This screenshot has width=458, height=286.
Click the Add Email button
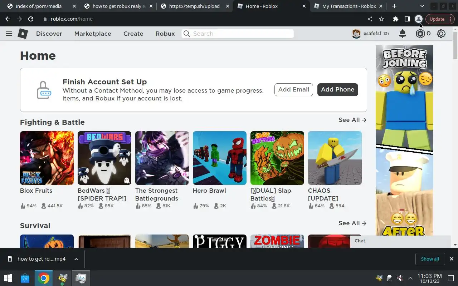click(294, 90)
